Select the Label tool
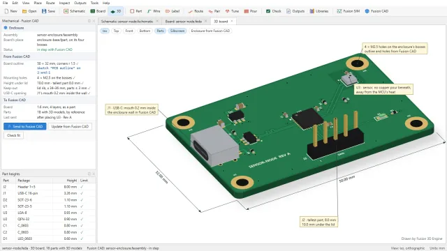The width and height of the screenshot is (447, 251). 173,11
